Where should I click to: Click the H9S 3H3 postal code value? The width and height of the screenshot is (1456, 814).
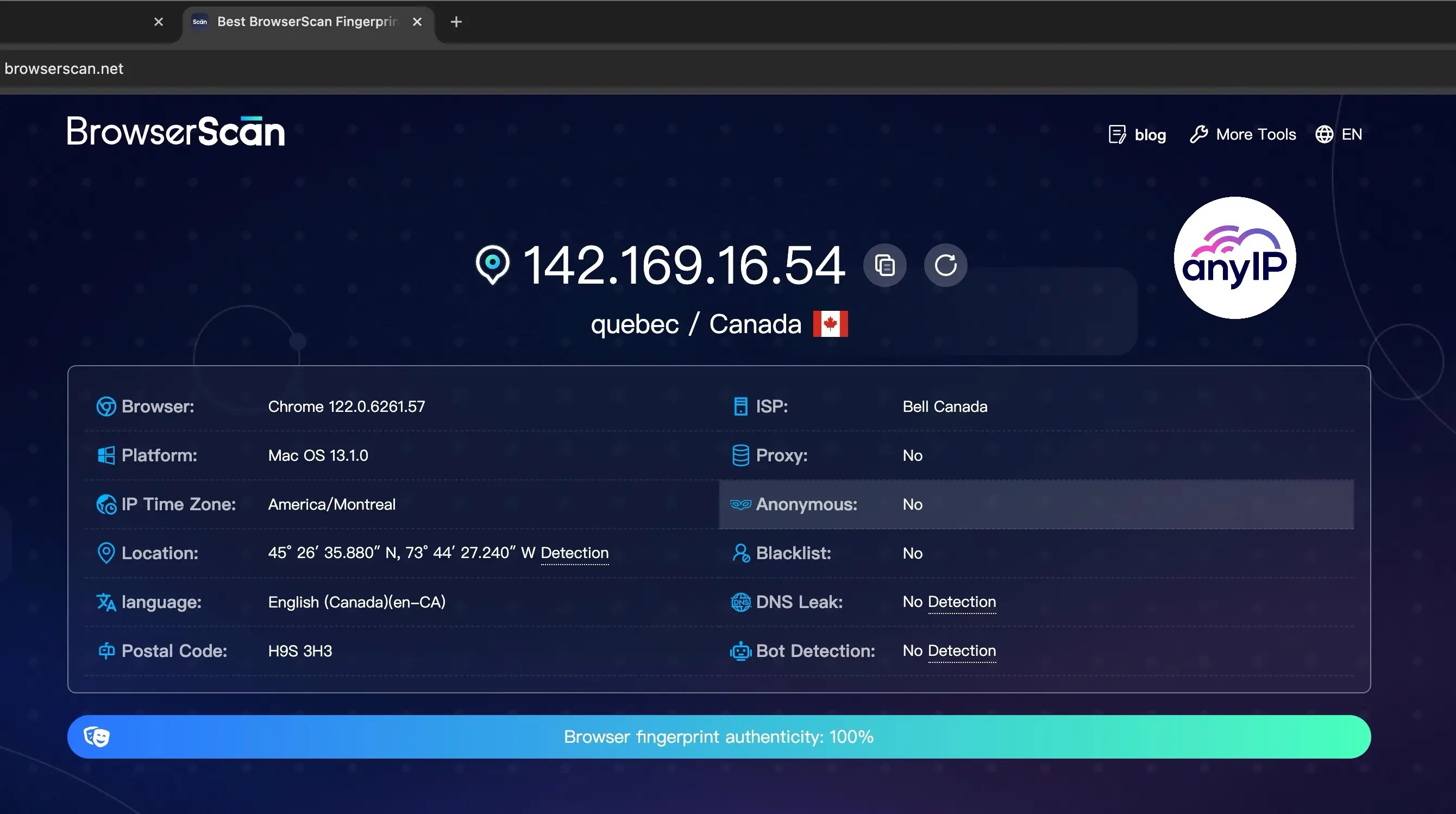click(300, 651)
